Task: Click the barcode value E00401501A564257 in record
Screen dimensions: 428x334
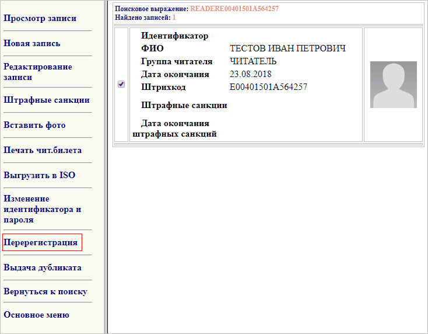Action: [x=268, y=87]
